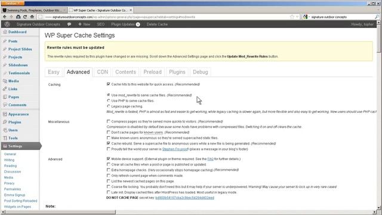This screenshot has height=215, width=382.
Task: Reload the page with the refresh icon
Action: (25, 17)
